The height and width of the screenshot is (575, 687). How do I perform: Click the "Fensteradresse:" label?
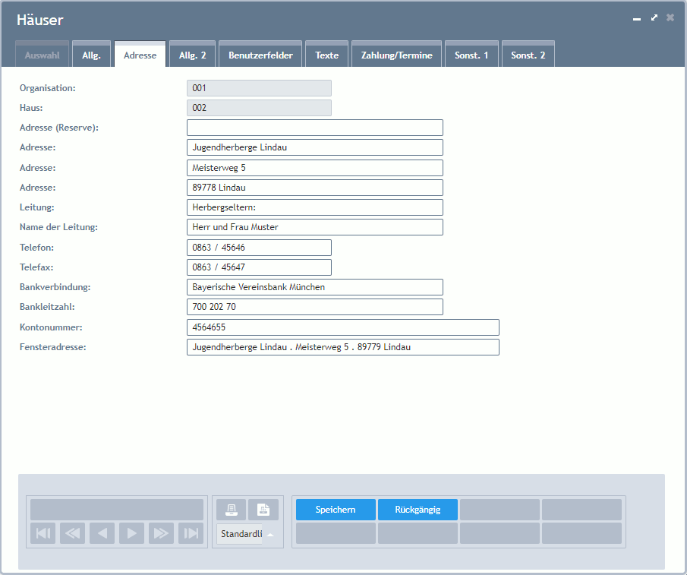53,347
